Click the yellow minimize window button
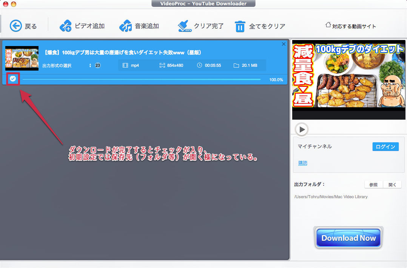The height and width of the screenshot is (268, 407). click(14, 4)
